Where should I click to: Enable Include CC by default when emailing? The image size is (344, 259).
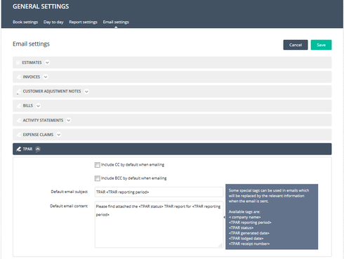[98, 165]
